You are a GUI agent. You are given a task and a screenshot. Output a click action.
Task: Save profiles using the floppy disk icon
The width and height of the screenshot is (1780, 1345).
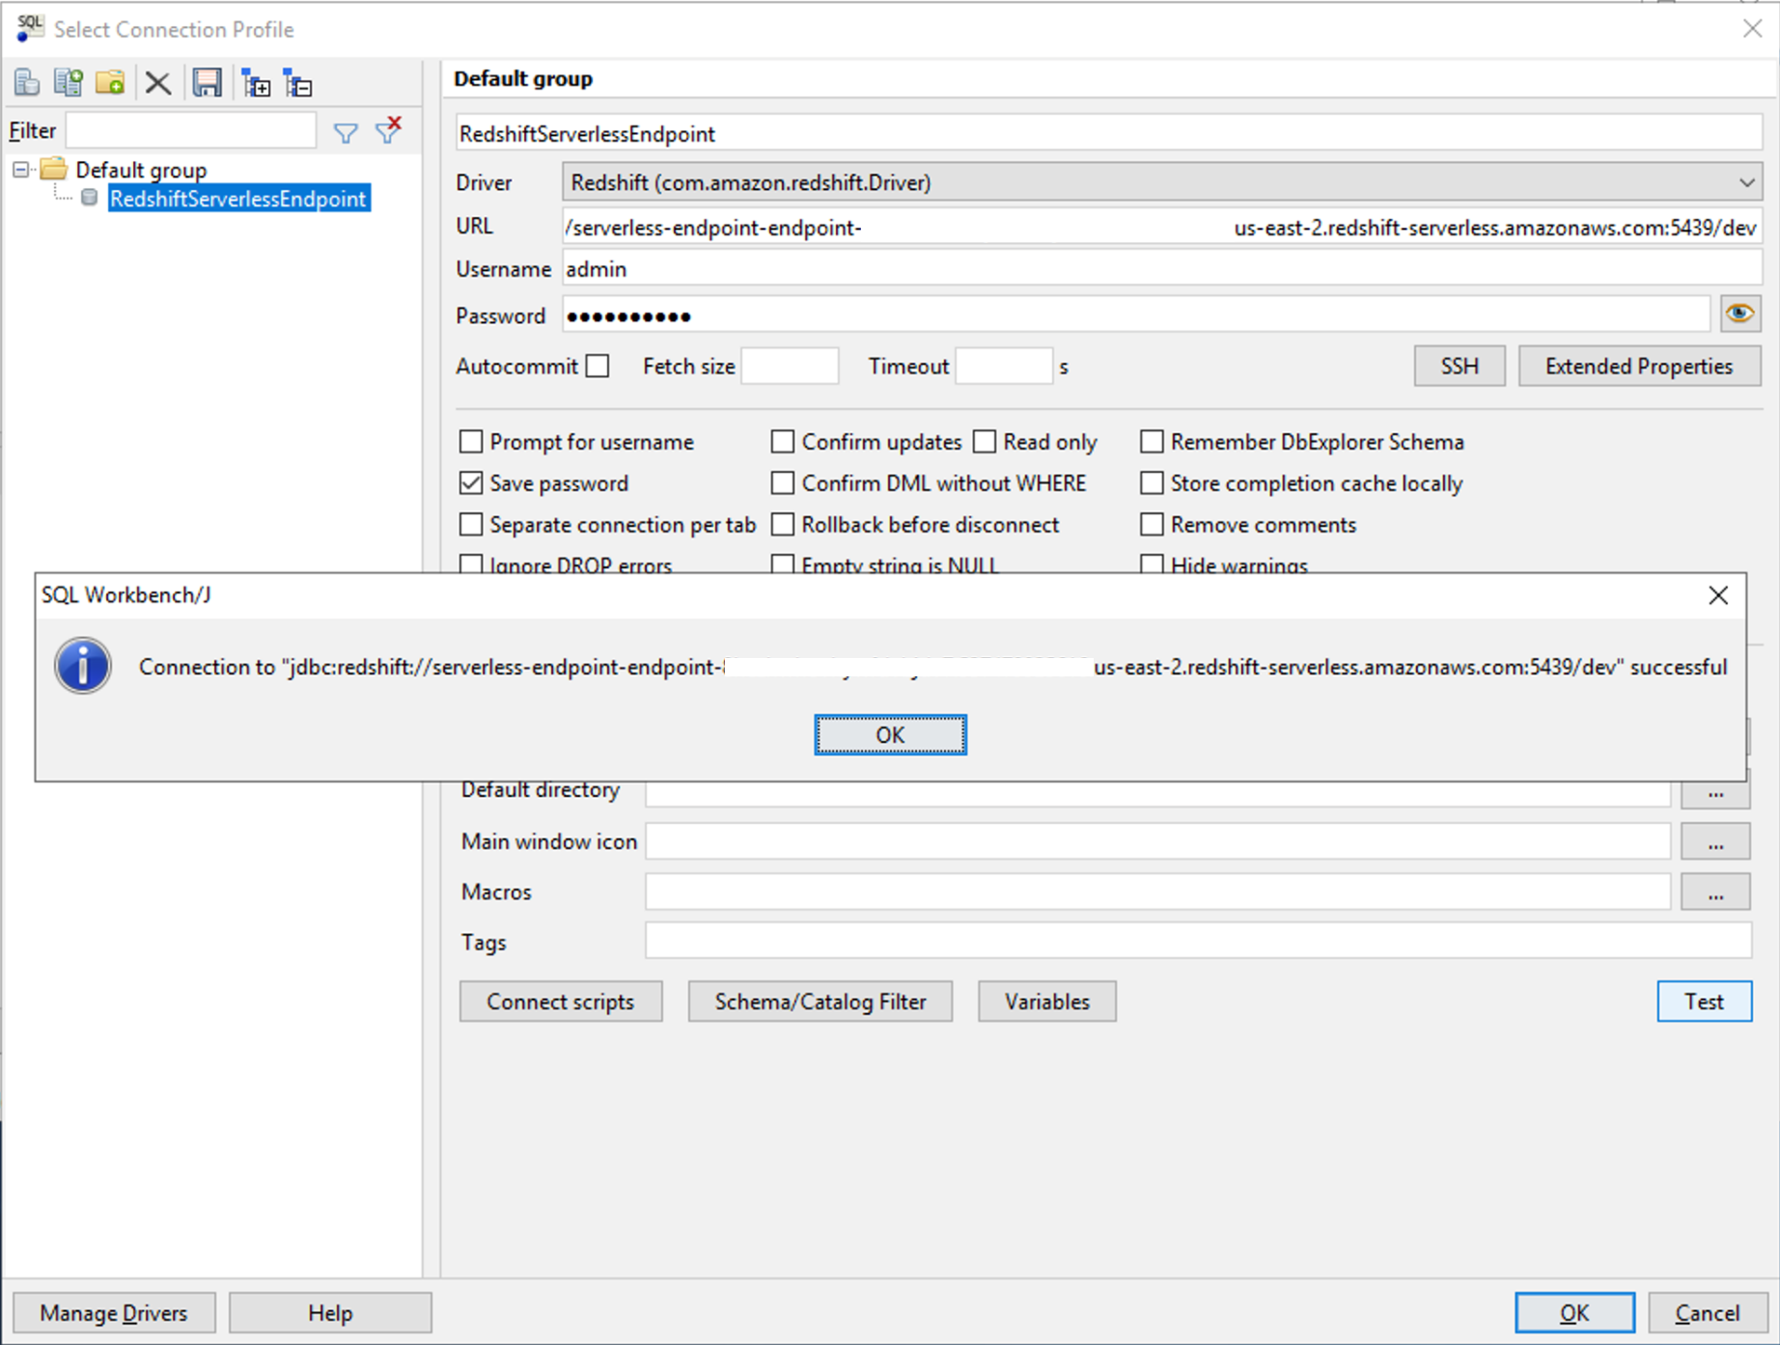(207, 83)
